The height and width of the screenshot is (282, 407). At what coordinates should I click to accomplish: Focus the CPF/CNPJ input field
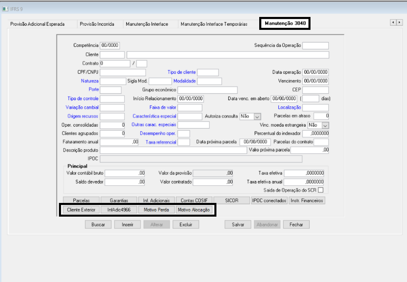[123, 72]
